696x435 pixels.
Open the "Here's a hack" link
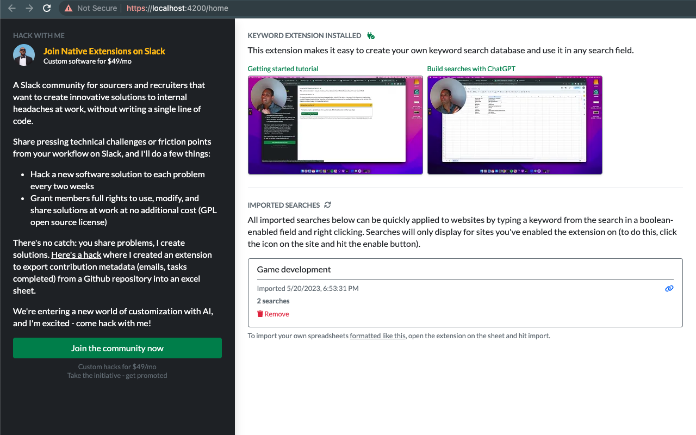(76, 254)
